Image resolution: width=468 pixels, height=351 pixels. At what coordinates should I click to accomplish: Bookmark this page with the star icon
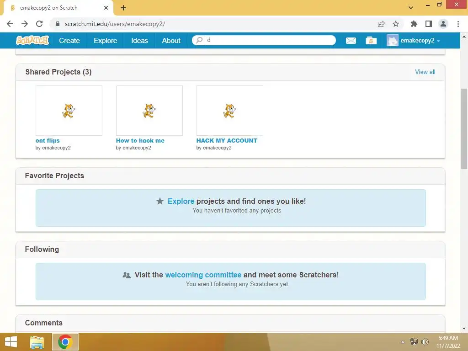(x=396, y=24)
